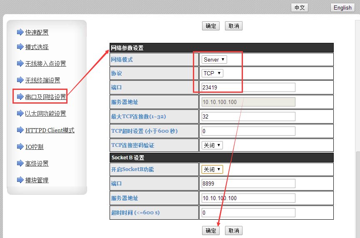
Task: Open the 协议 TCP dropdown
Action: (212, 73)
